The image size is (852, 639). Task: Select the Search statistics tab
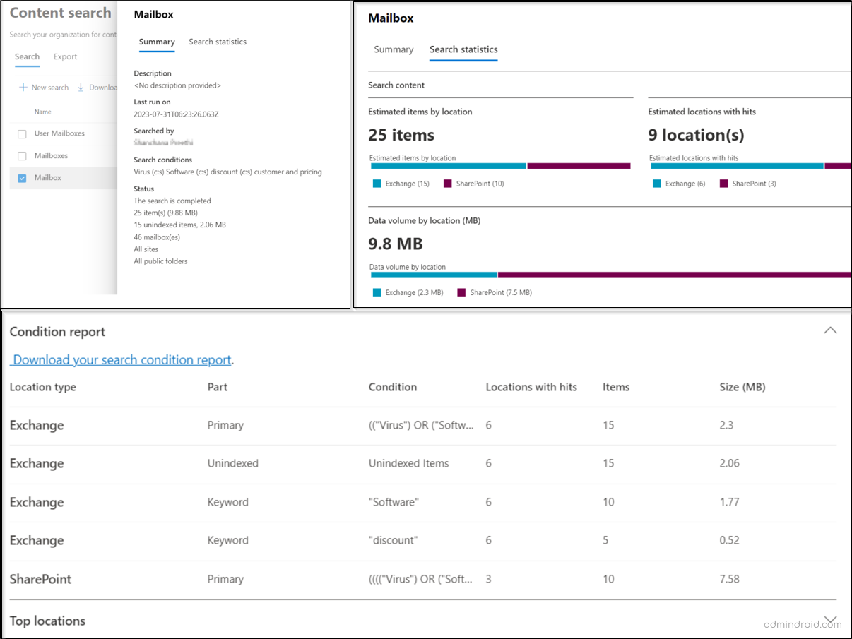coord(463,49)
